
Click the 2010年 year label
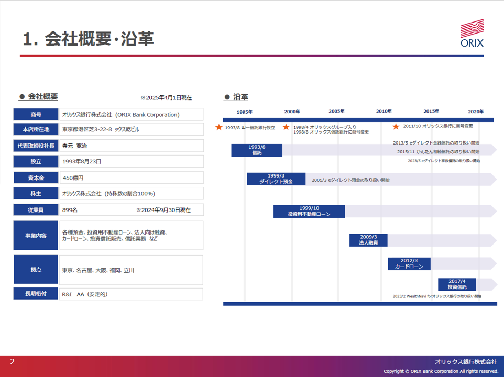point(384,111)
